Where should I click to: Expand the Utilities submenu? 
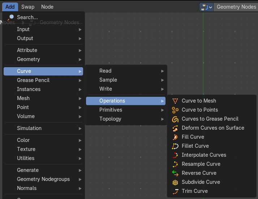coord(43,159)
